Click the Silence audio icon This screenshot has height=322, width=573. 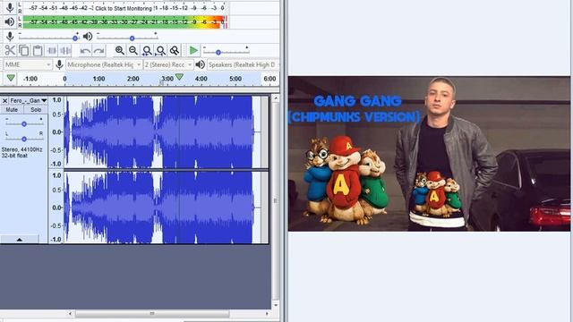click(x=65, y=50)
